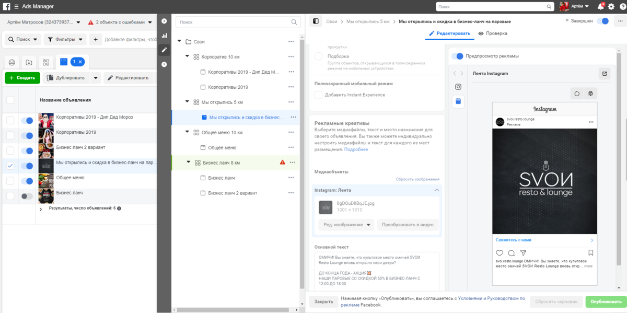Toggle the sidebar panel layout icon
Viewport: 627px width, 313px height.
point(316,21)
